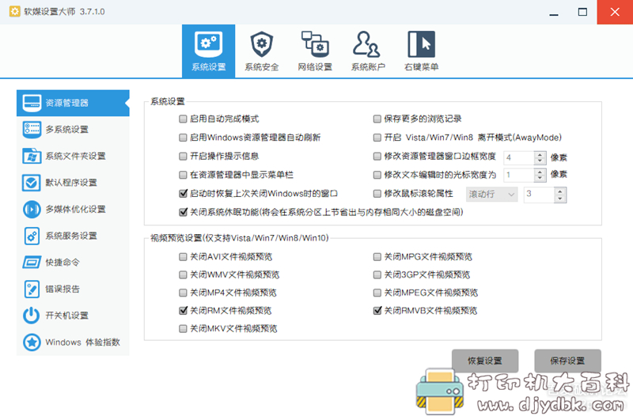Viewport: 633px width, 416px height.
Task: Decrease the window border width stepper
Action: point(540,161)
